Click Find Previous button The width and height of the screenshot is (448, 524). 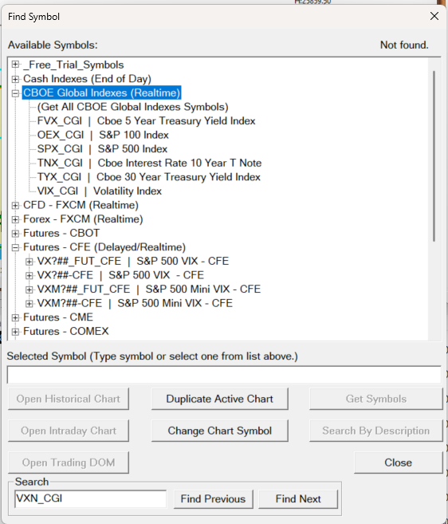[213, 499]
